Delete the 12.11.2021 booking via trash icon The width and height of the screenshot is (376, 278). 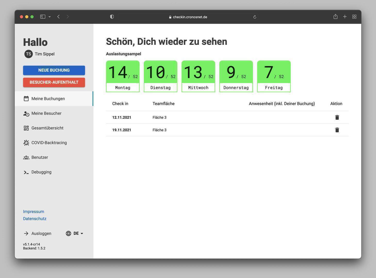click(x=337, y=117)
